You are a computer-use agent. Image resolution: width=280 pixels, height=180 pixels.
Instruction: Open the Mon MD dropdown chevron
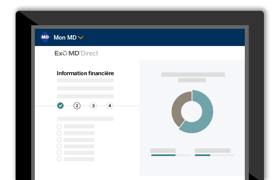(x=81, y=38)
